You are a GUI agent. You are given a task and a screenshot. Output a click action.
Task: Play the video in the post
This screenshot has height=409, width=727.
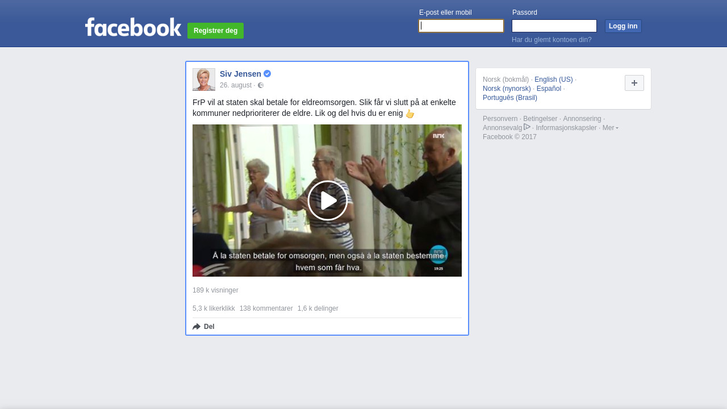327,201
